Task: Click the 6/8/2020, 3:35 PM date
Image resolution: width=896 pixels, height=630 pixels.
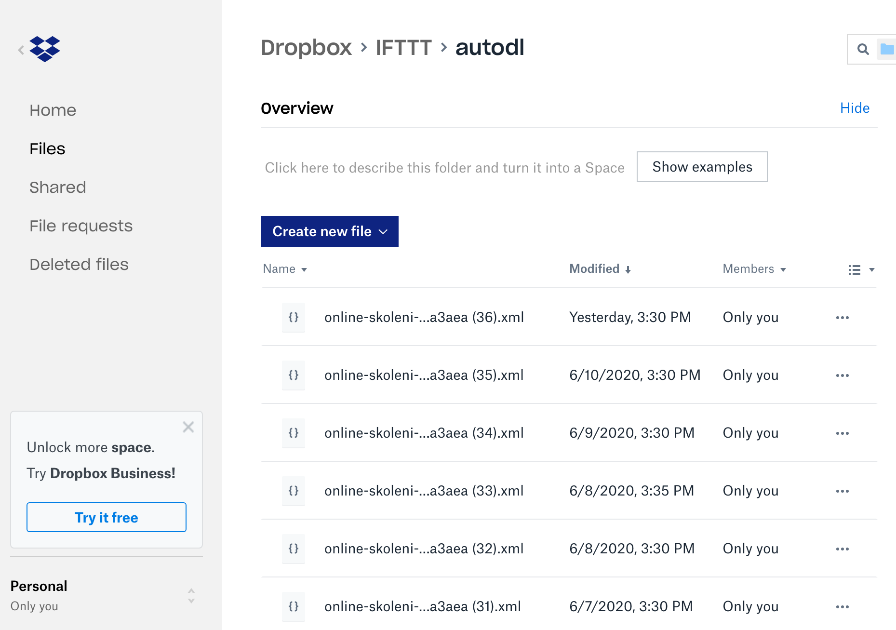Action: click(632, 491)
